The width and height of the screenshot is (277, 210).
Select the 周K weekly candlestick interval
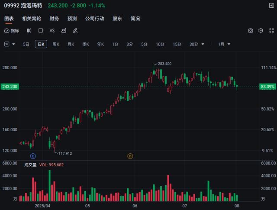click(x=56, y=44)
